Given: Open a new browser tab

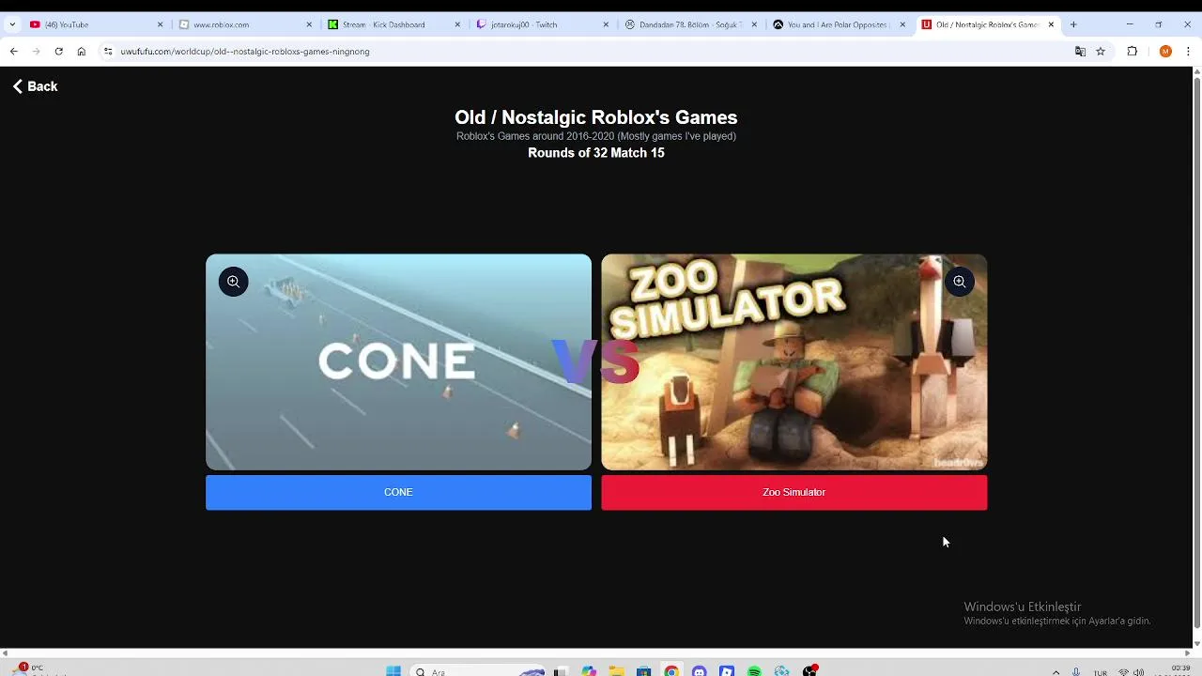Looking at the screenshot, I should click(1073, 24).
